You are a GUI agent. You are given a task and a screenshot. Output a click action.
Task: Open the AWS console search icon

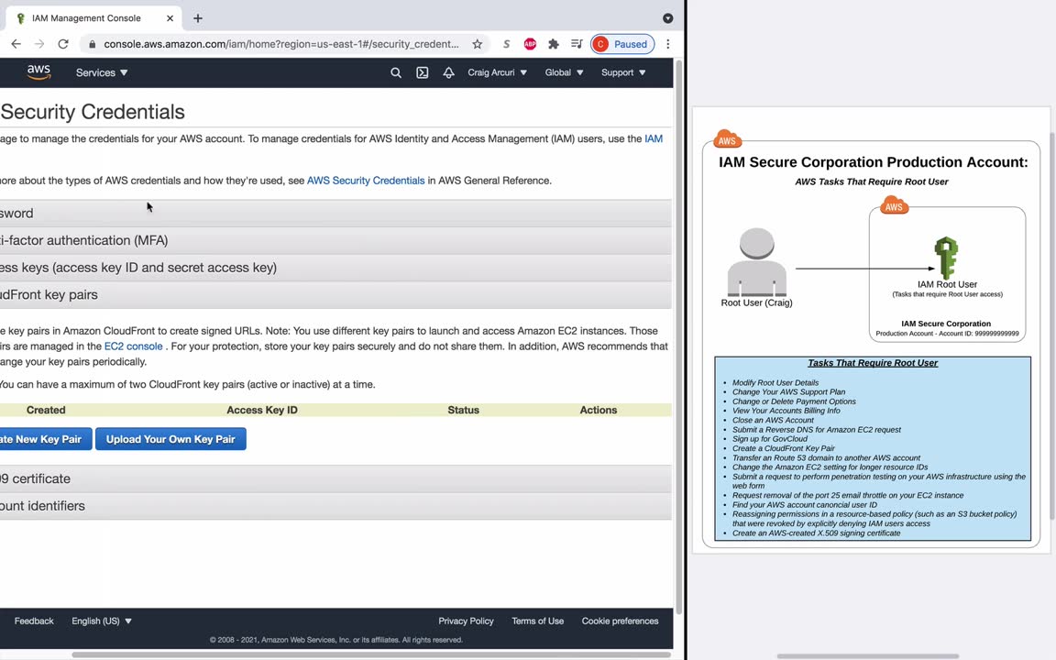396,72
